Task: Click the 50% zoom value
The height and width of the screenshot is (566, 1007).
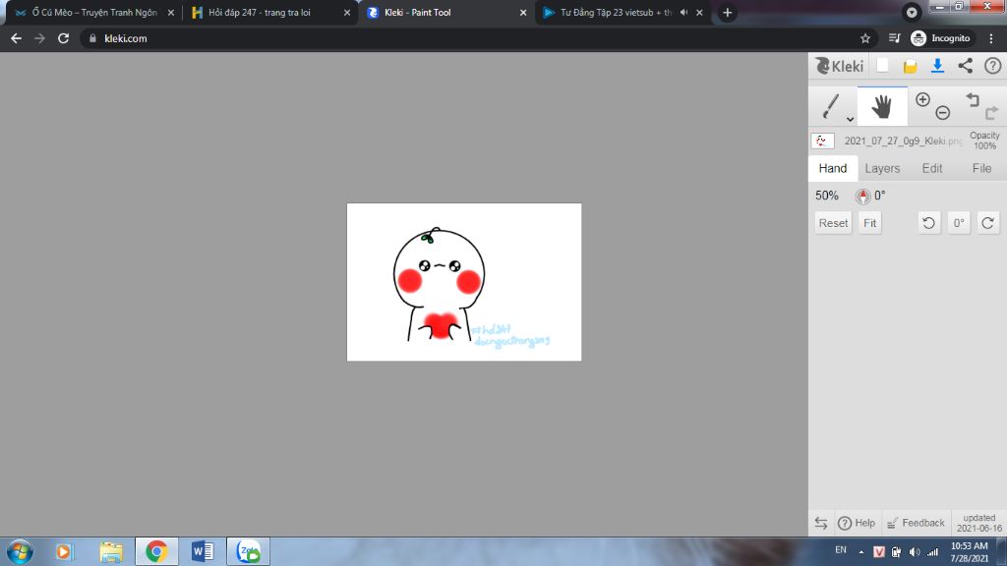Action: [826, 196]
